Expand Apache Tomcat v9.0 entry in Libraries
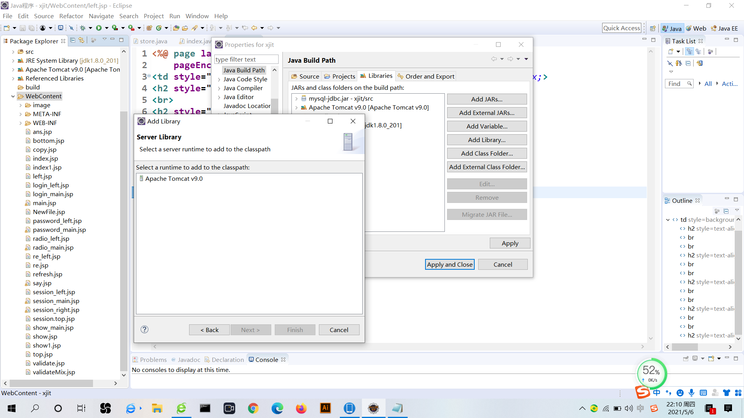This screenshot has width=744, height=418. (296, 108)
